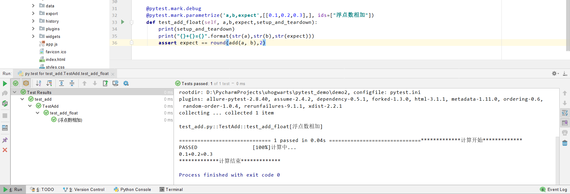Go to the previous failed test
The height and width of the screenshot is (194, 570).
tap(84, 83)
